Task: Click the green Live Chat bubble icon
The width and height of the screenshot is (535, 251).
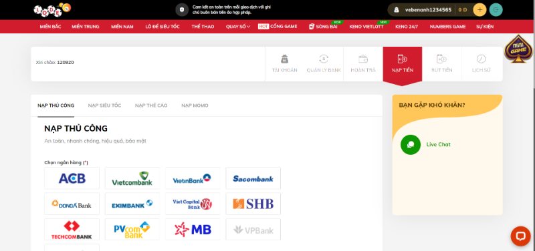Action: tap(411, 144)
